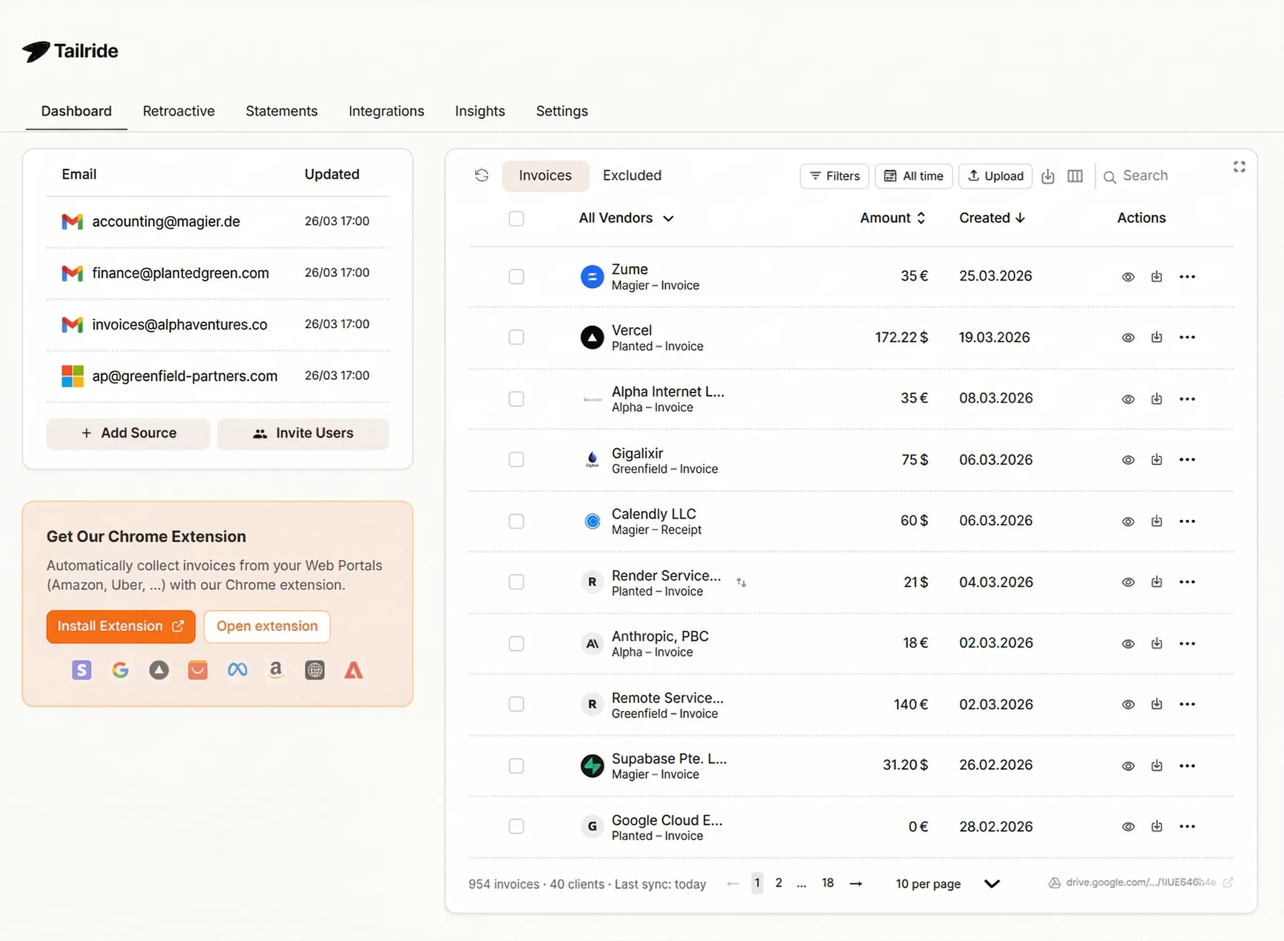Click the download export icon in the toolbar

coord(1048,176)
